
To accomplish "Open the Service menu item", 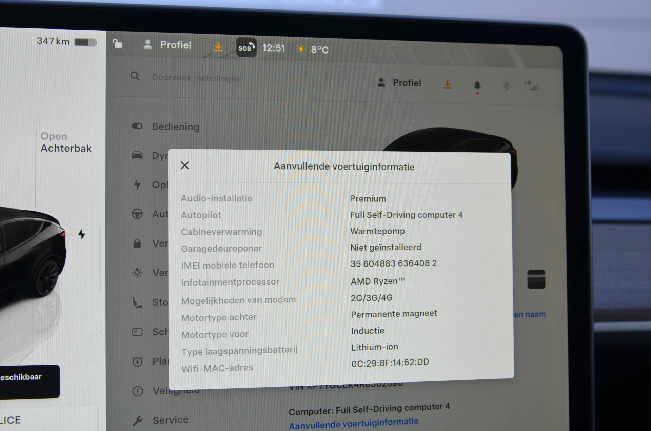I will [170, 420].
